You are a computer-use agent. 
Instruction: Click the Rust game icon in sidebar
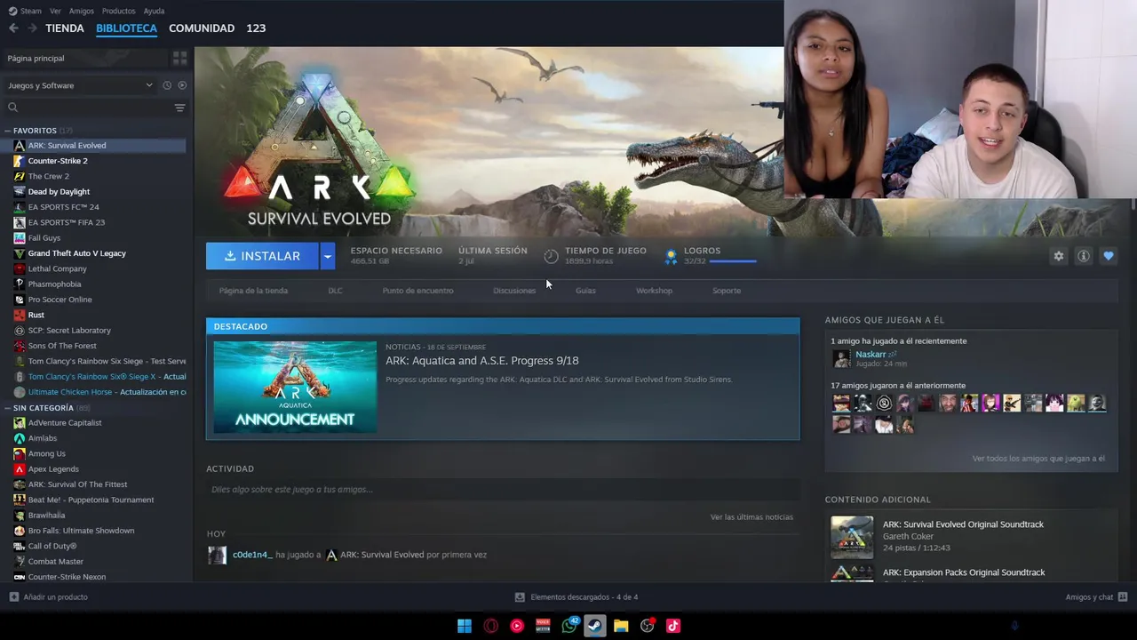pyautogui.click(x=20, y=315)
